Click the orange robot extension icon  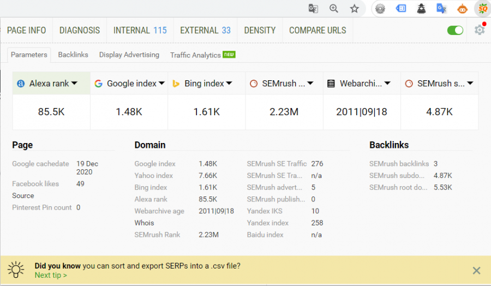[x=462, y=9]
